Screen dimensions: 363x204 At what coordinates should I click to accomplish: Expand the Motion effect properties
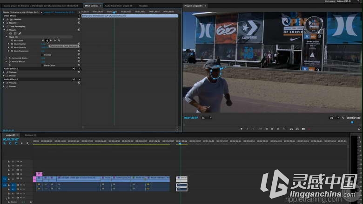pyautogui.click(x=4, y=20)
